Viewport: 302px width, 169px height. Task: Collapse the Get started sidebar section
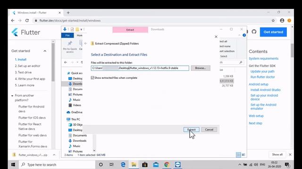[45, 51]
